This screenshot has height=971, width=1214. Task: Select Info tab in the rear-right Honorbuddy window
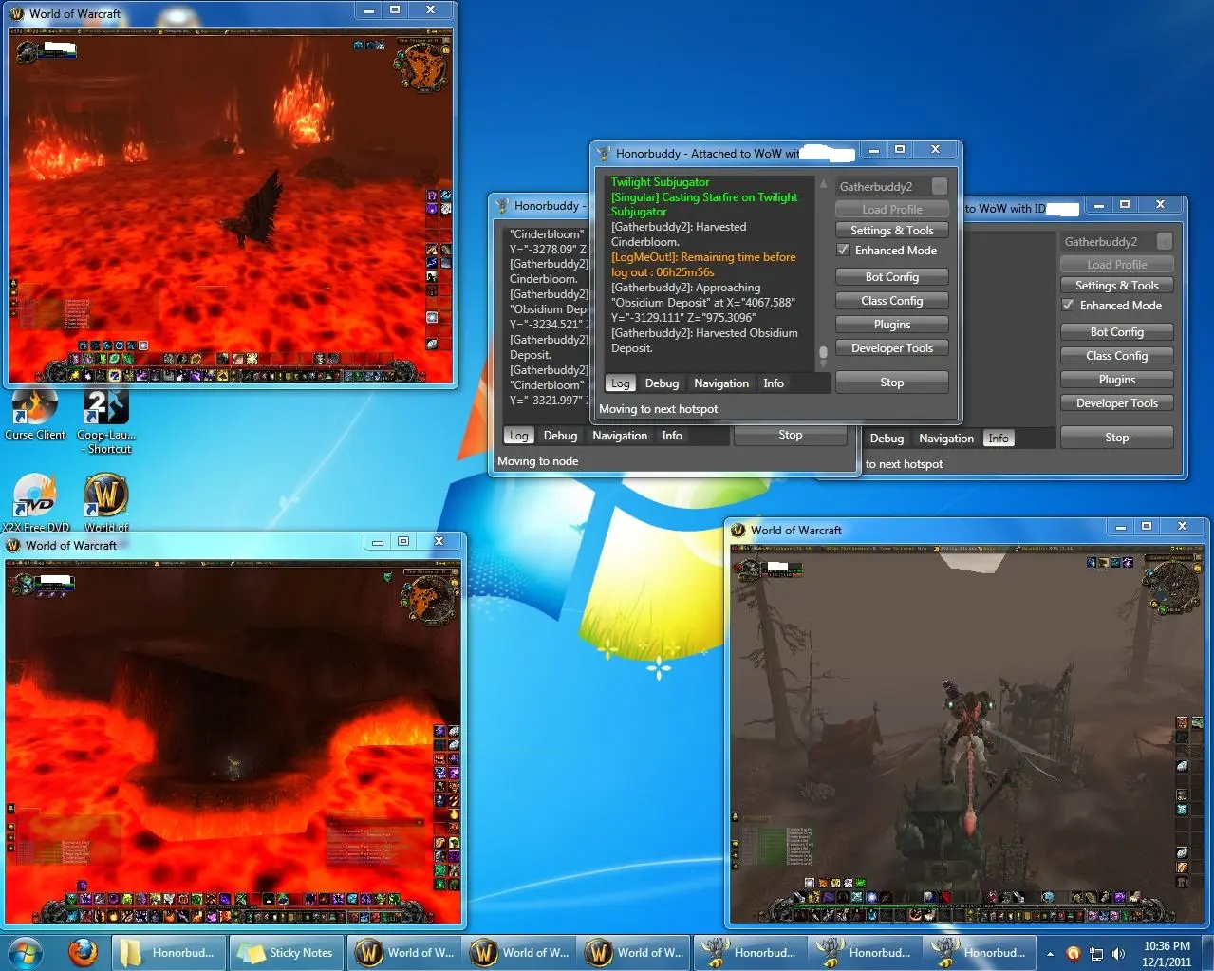pos(998,439)
